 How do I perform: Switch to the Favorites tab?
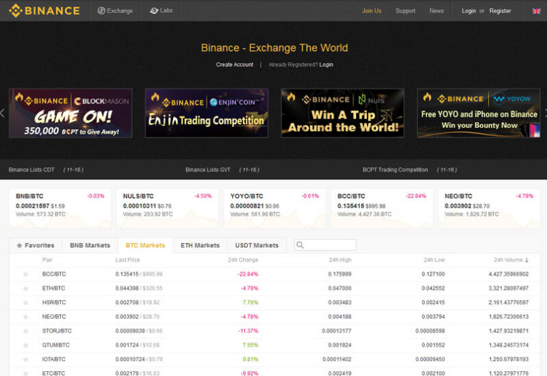point(36,245)
